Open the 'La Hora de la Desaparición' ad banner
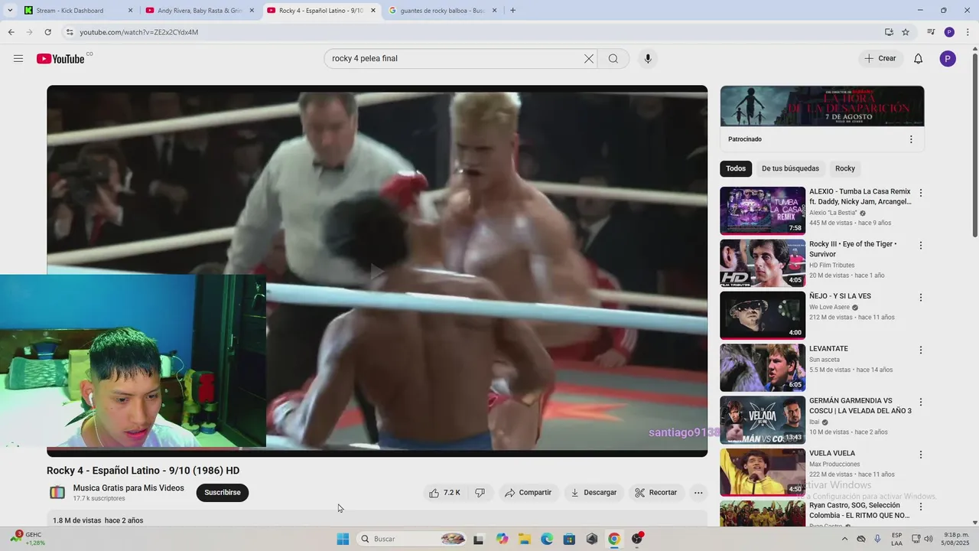Viewport: 979px width, 551px height. tap(822, 106)
